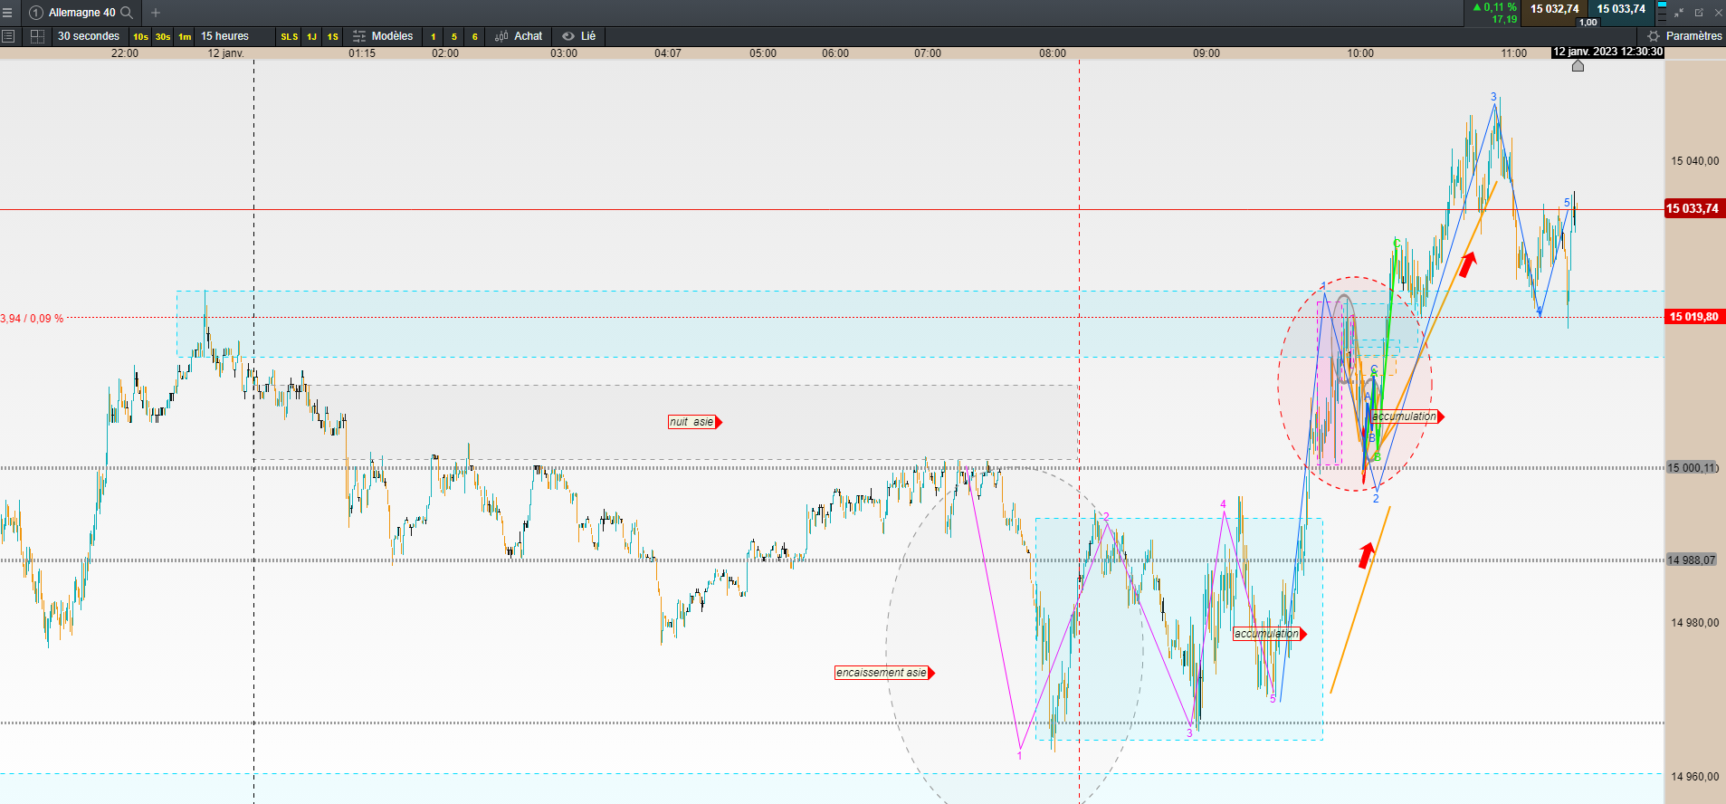This screenshot has width=1726, height=804.
Task: Apply model shortcut 5
Action: pyautogui.click(x=454, y=37)
